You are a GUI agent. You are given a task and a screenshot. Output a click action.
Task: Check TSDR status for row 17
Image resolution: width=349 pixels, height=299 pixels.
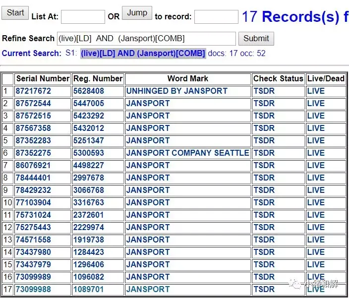click(x=264, y=290)
